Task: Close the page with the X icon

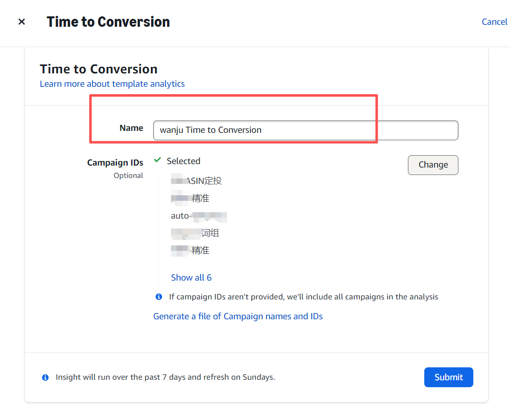Action: [21, 22]
